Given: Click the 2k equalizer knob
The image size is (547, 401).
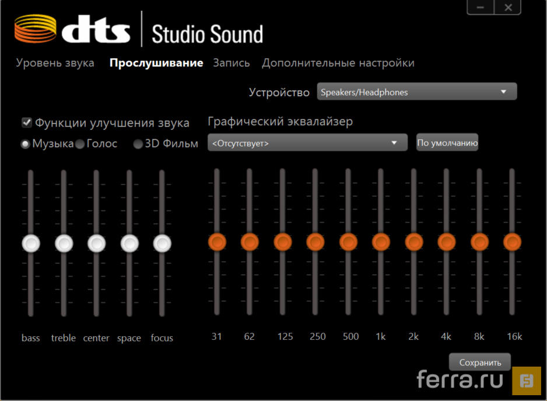Looking at the screenshot, I should 413,242.
